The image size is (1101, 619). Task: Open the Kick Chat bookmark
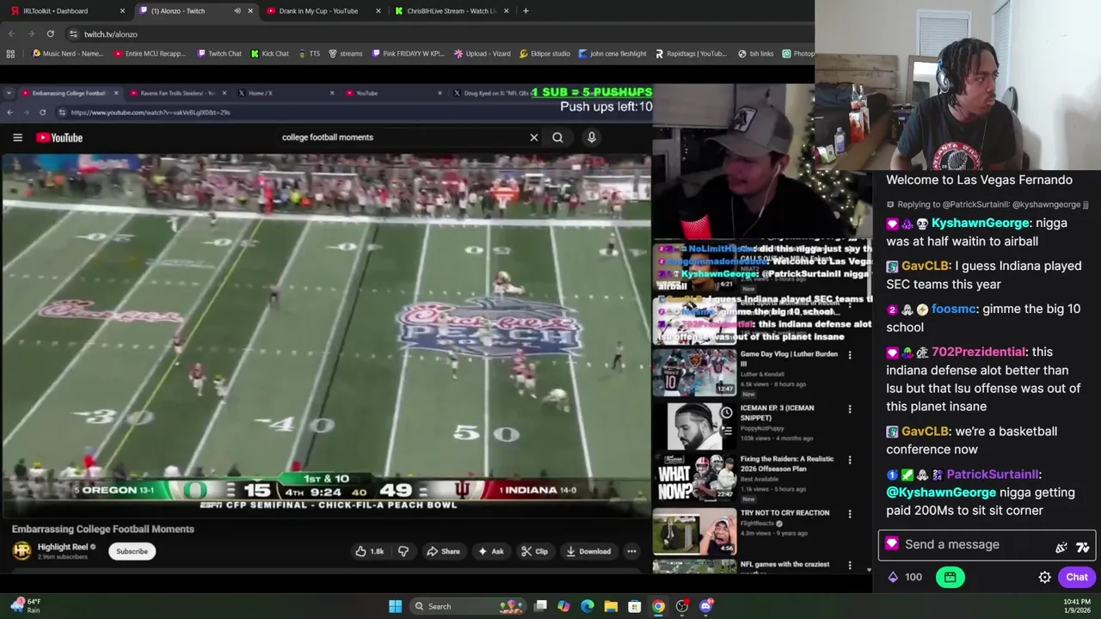[x=270, y=53]
